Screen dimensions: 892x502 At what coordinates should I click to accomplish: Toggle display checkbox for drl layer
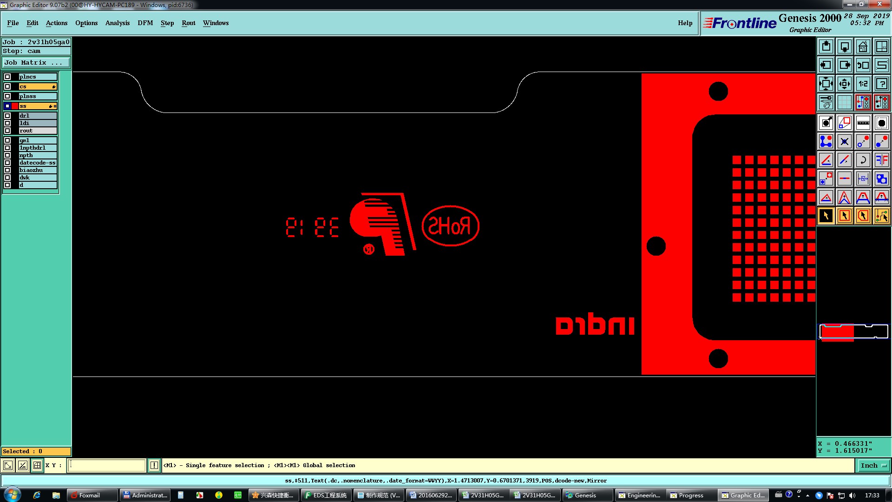(x=7, y=116)
